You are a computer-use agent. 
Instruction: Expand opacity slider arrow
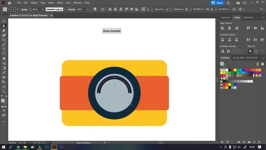(88, 9)
